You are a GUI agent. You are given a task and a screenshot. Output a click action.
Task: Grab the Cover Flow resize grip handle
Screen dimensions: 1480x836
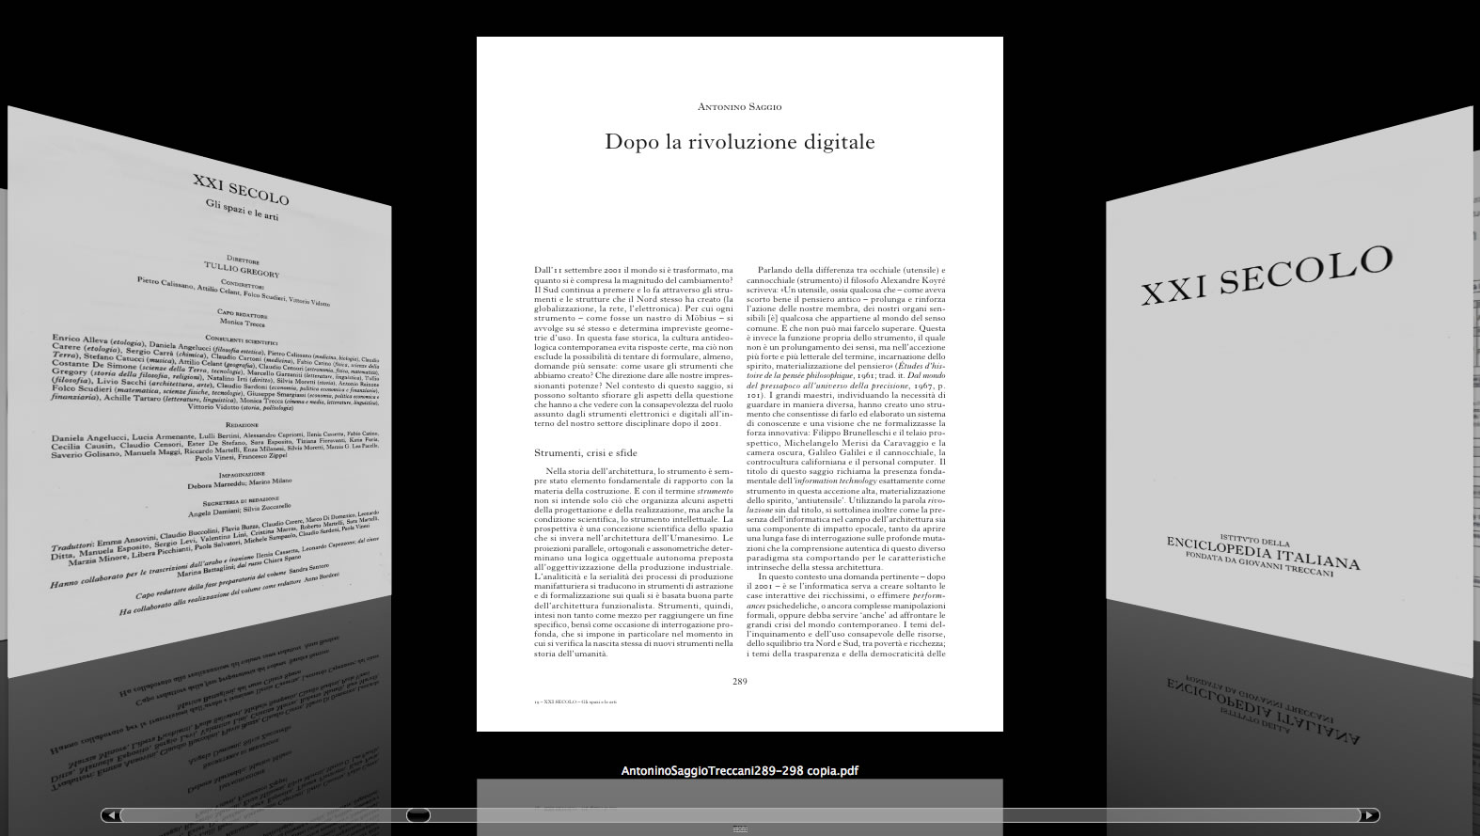click(x=740, y=829)
